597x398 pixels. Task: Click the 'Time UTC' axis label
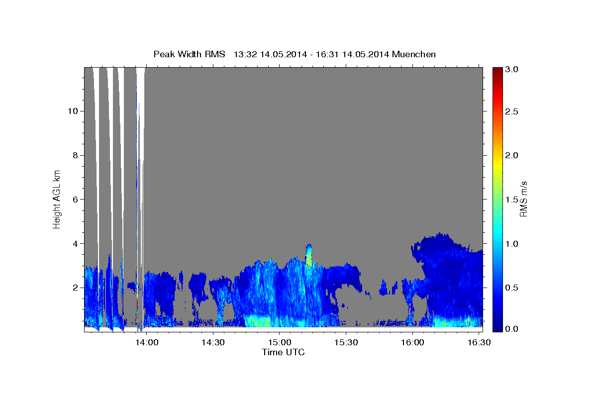[283, 352]
